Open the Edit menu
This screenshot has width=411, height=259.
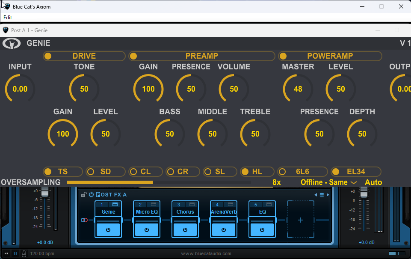[8, 17]
